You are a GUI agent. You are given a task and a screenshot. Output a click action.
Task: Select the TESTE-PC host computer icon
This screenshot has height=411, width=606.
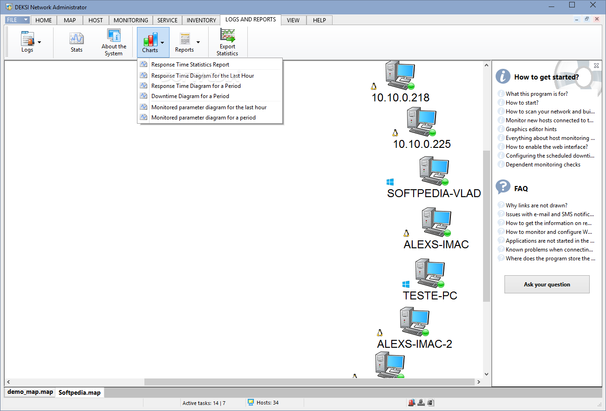[430, 273]
